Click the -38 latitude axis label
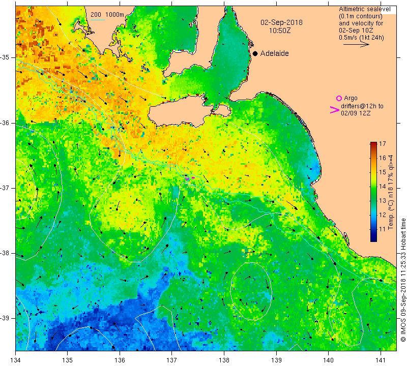The image size is (407, 366). pos(5,253)
